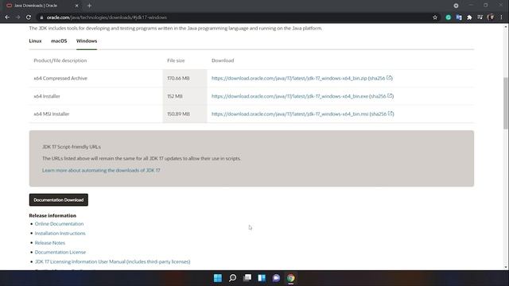Select 'JDK 17 Script-friendly URLs' heading
Screen dimensions: 509x286
[72, 146]
